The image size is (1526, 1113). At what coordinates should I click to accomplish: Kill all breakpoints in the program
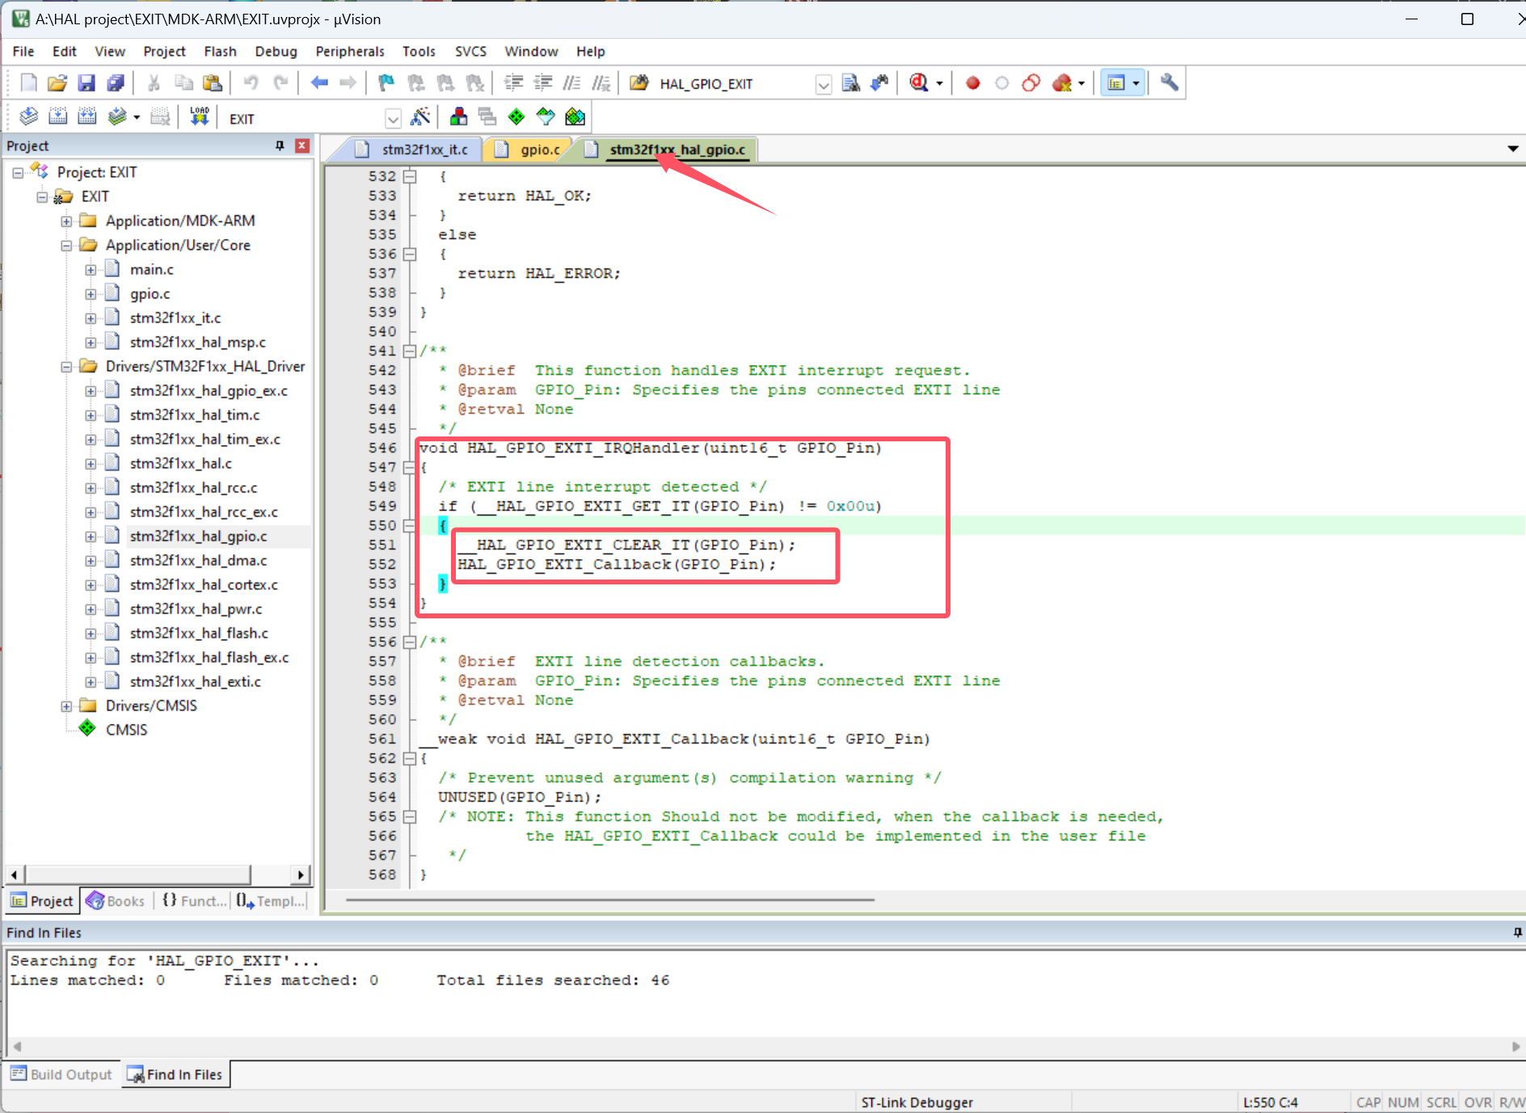coord(1063,82)
